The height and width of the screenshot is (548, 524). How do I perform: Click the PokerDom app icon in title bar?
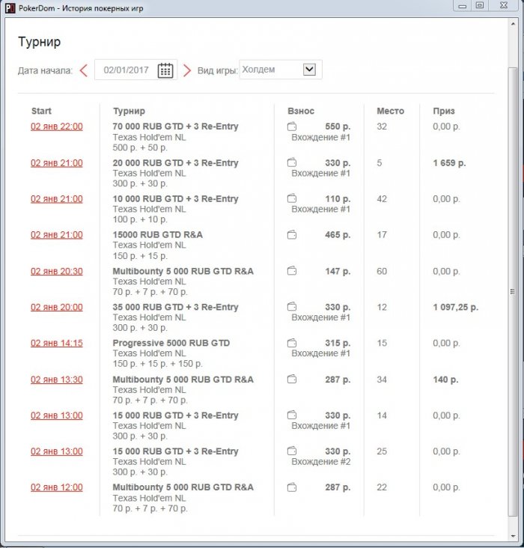10,8
